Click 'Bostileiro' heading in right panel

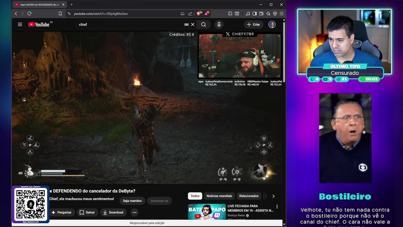pyautogui.click(x=345, y=197)
